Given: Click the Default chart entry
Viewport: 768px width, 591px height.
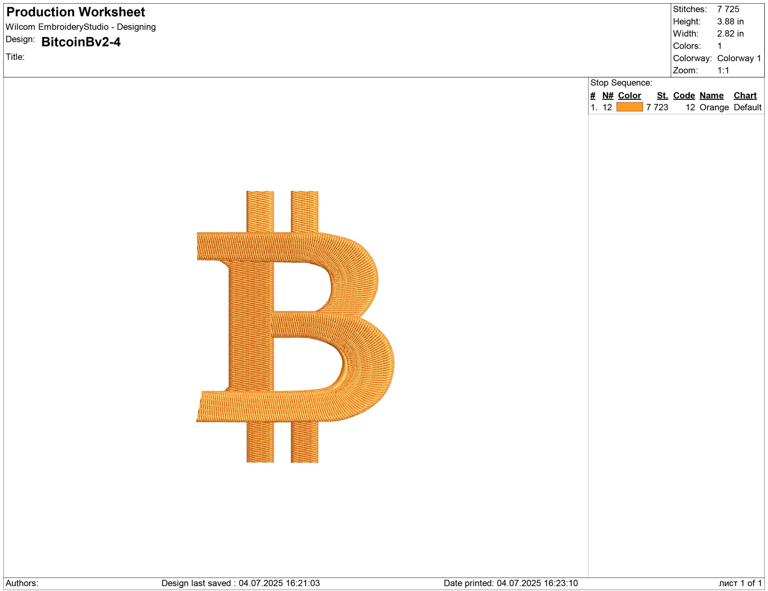Looking at the screenshot, I should click(x=747, y=108).
